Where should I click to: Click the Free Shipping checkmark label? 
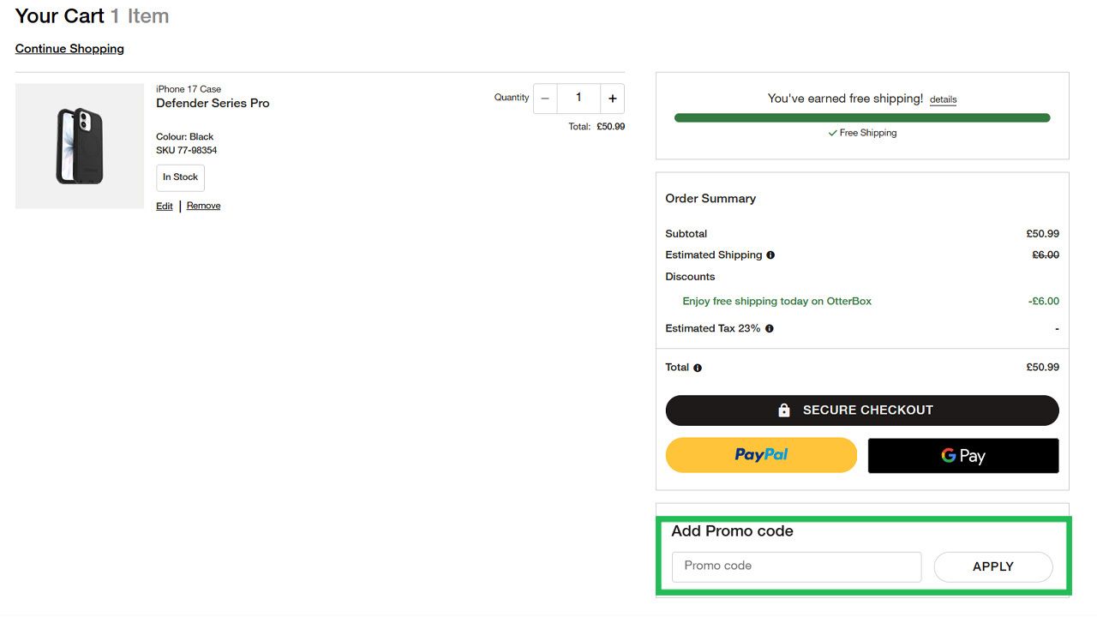coord(862,134)
